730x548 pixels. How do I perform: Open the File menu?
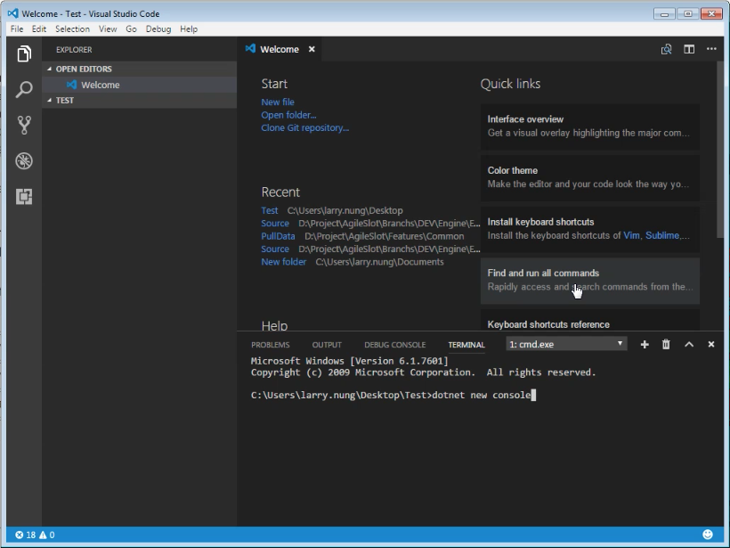[x=17, y=29]
